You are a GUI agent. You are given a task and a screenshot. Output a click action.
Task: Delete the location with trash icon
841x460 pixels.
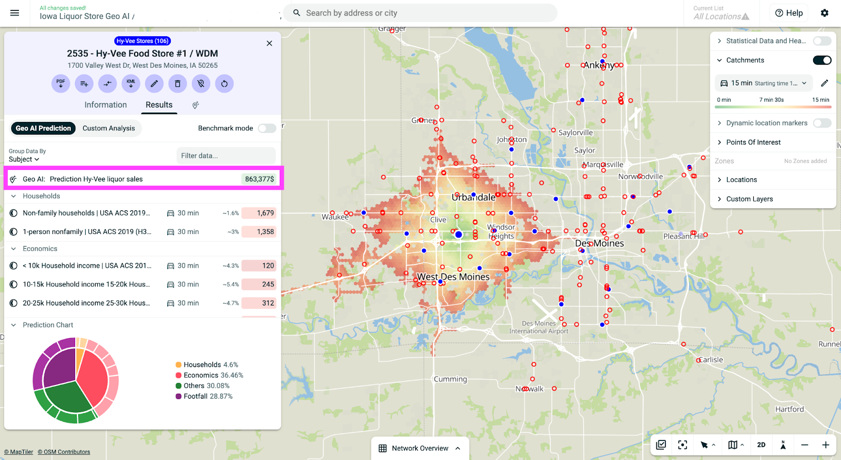[x=178, y=84]
